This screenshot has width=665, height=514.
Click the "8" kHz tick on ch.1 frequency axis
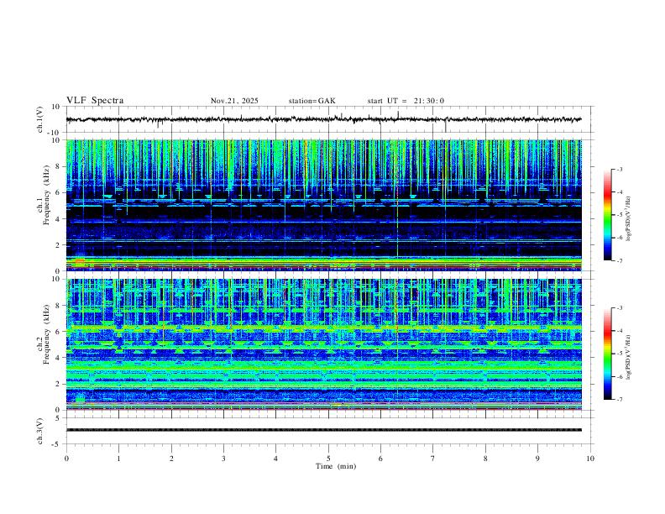pos(59,166)
